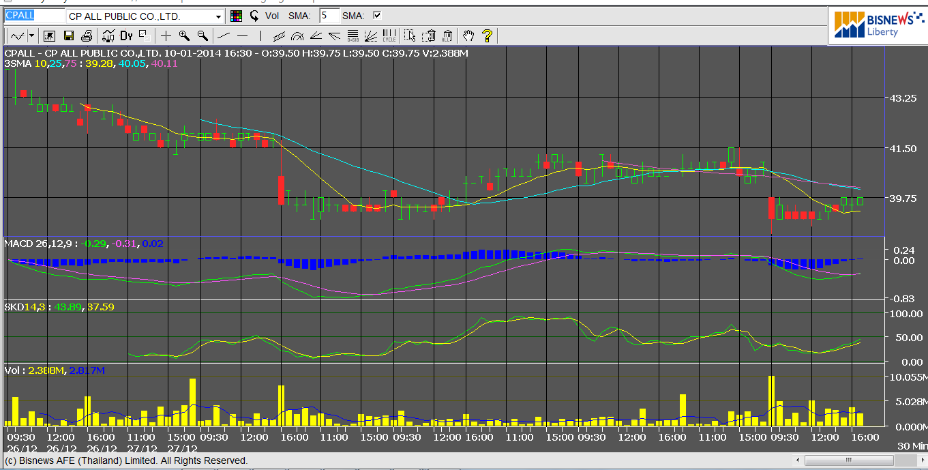Click the refresh arrow icon beside Vol
928x470 pixels.
254,16
